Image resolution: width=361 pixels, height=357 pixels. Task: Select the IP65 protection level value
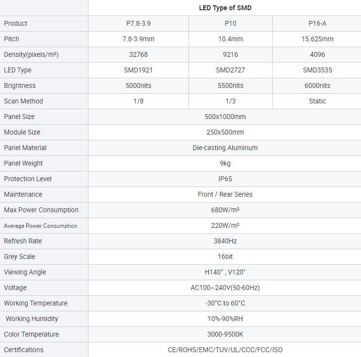(x=225, y=179)
